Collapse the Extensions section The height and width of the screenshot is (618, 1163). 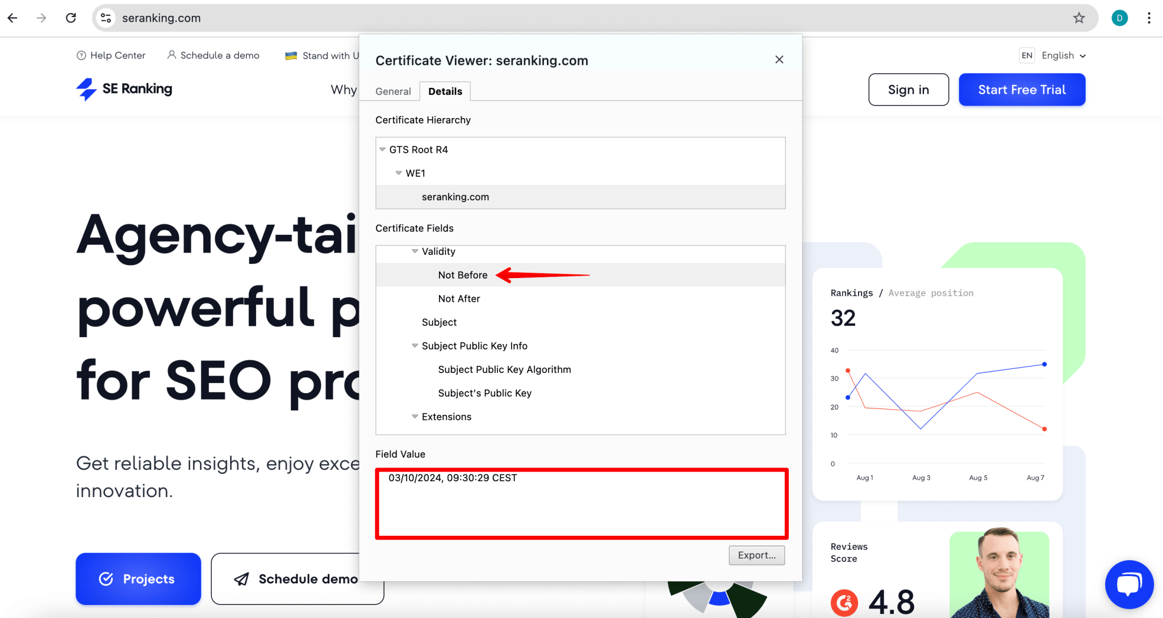click(x=415, y=416)
